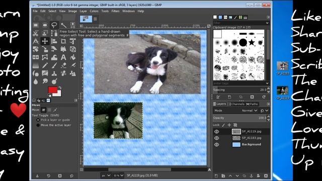The image size is (322, 181).
Task: Select the Fuzzy Select magic wand tool
Action: click(x=63, y=25)
